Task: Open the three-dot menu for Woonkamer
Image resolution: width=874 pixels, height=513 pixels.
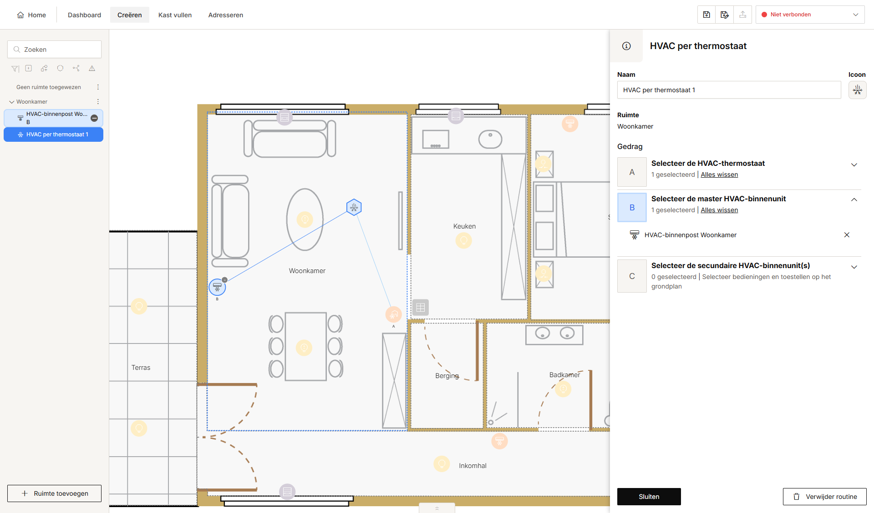Action: point(98,101)
